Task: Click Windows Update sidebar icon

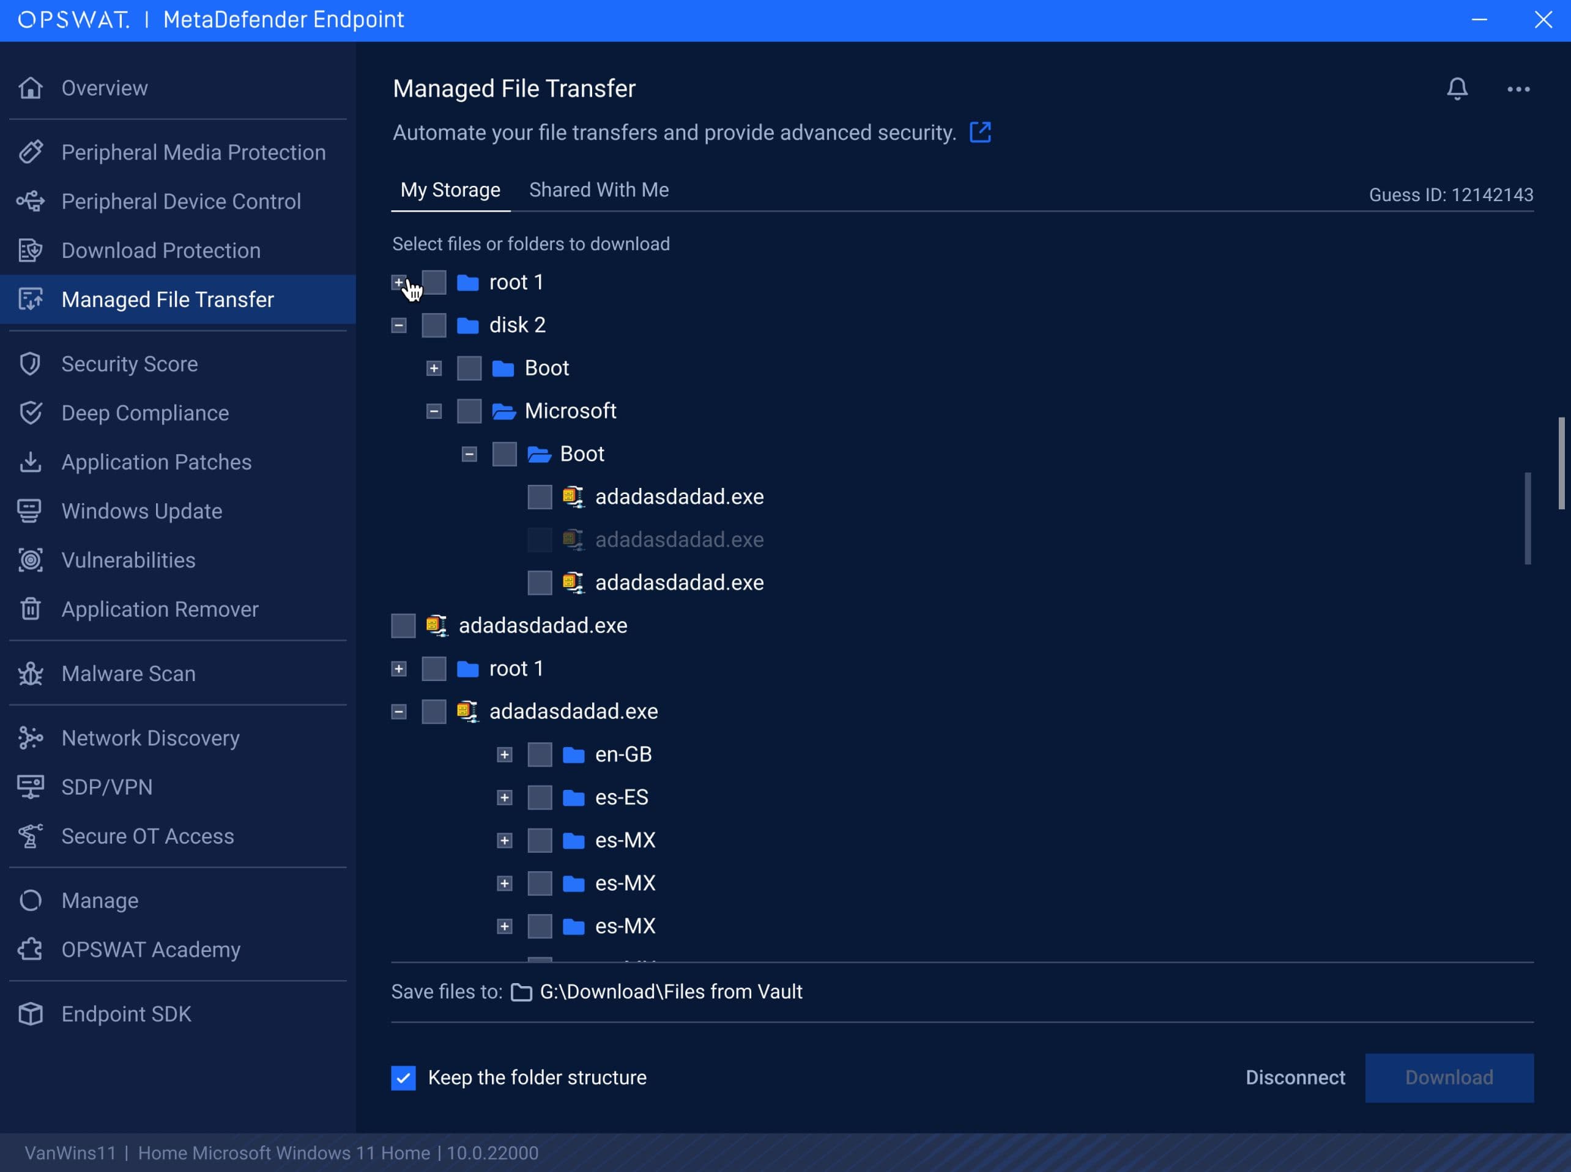Action: [x=31, y=510]
